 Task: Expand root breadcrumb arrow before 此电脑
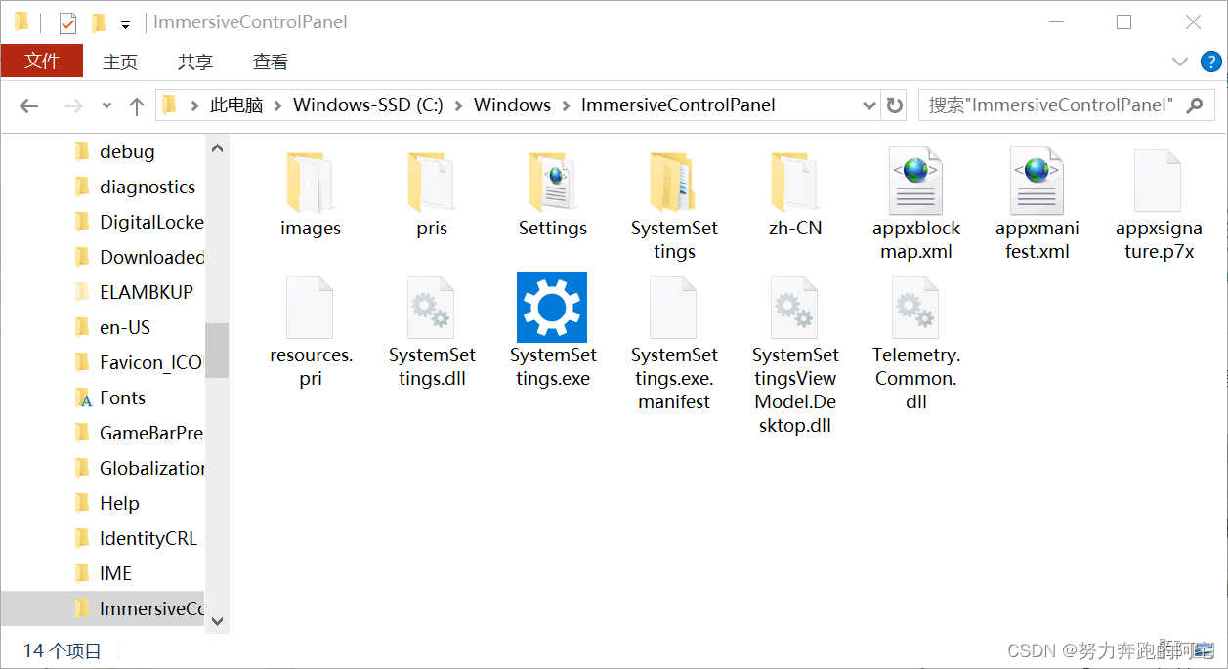[x=194, y=105]
